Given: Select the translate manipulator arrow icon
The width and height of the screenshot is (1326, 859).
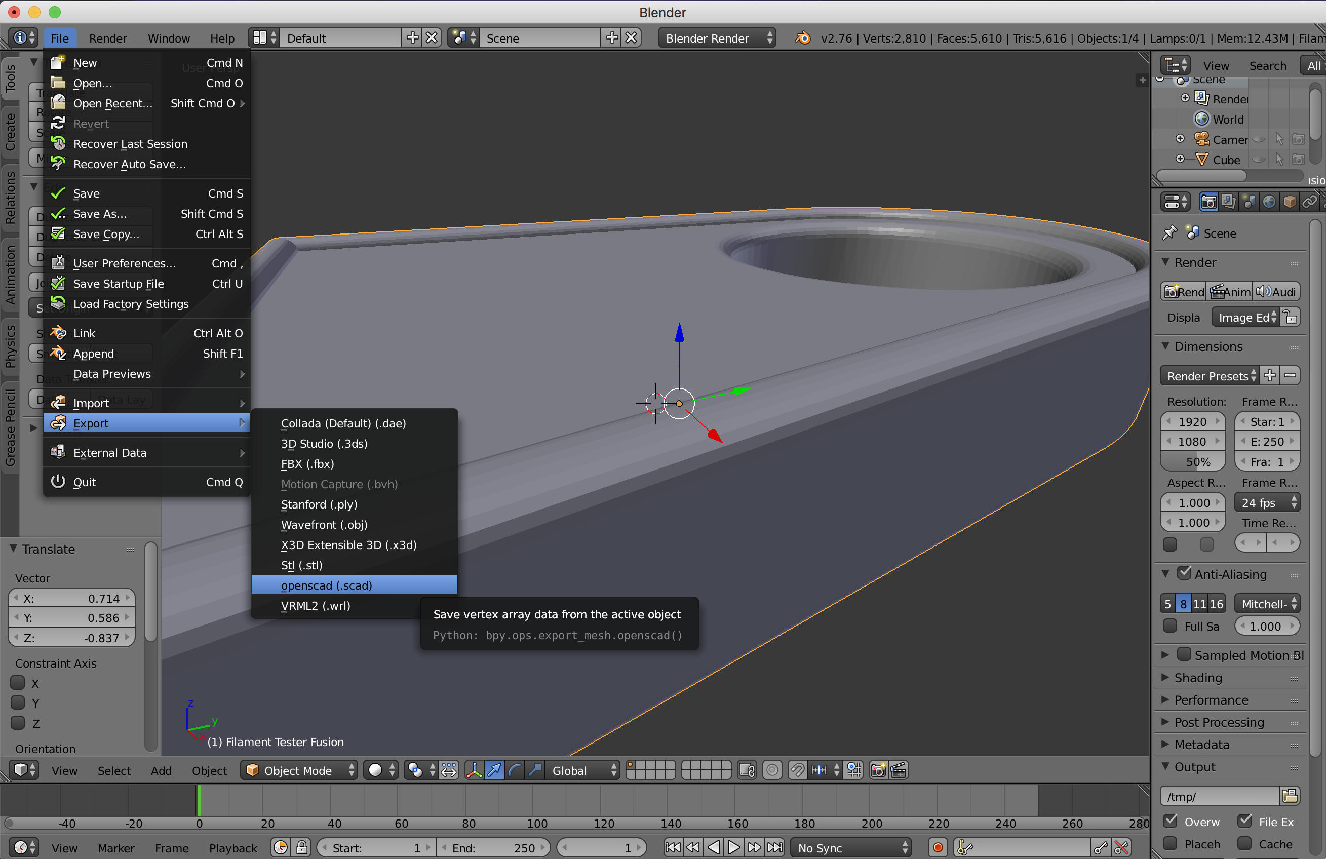Looking at the screenshot, I should click(x=494, y=770).
